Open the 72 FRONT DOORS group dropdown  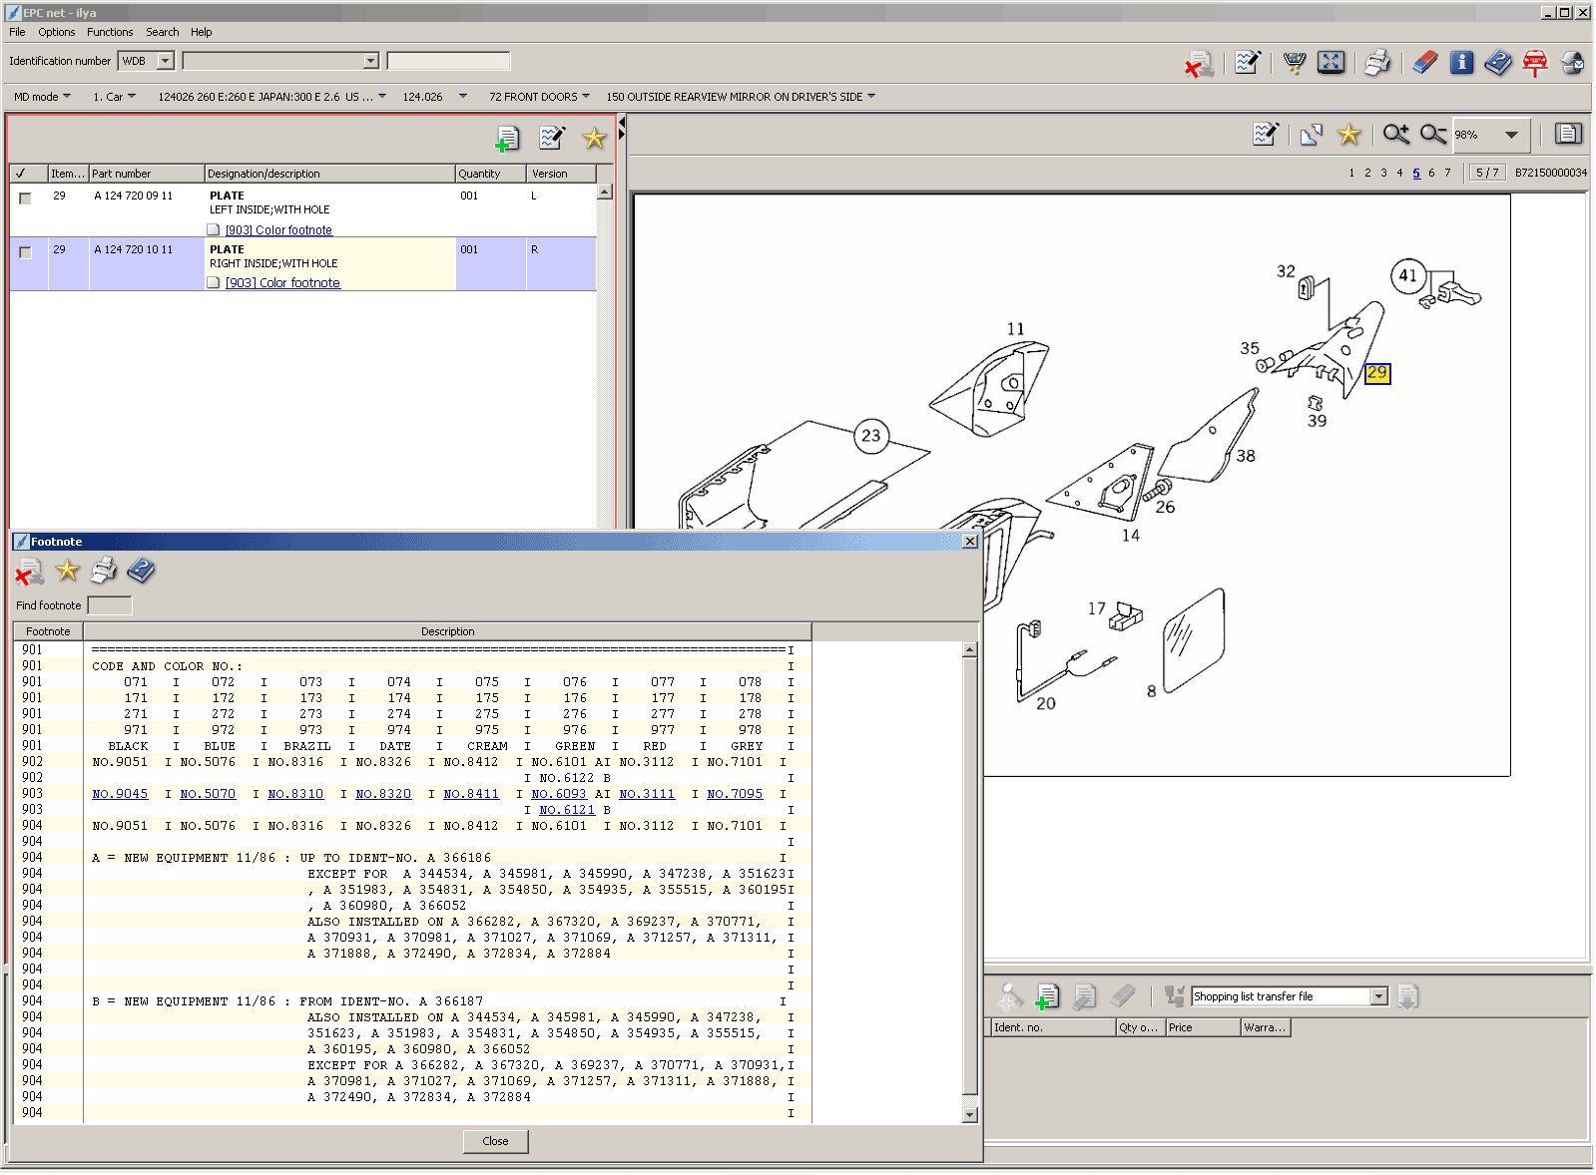pos(539,97)
